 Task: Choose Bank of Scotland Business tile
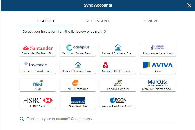pyautogui.click(x=78, y=67)
